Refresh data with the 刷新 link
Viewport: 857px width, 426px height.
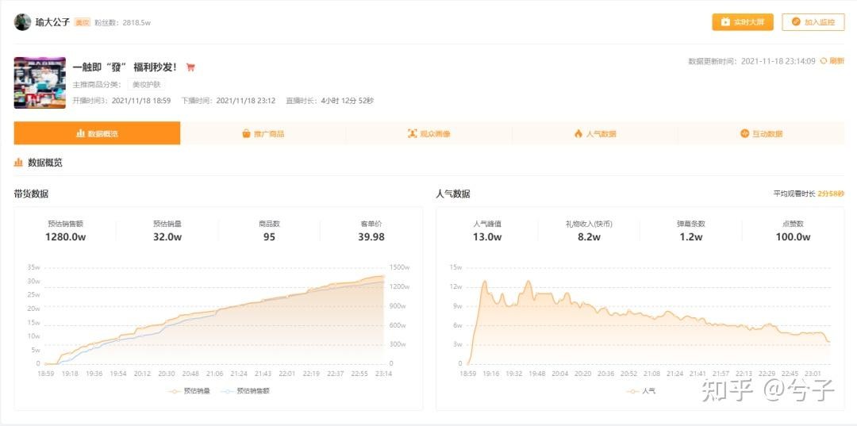pos(832,61)
